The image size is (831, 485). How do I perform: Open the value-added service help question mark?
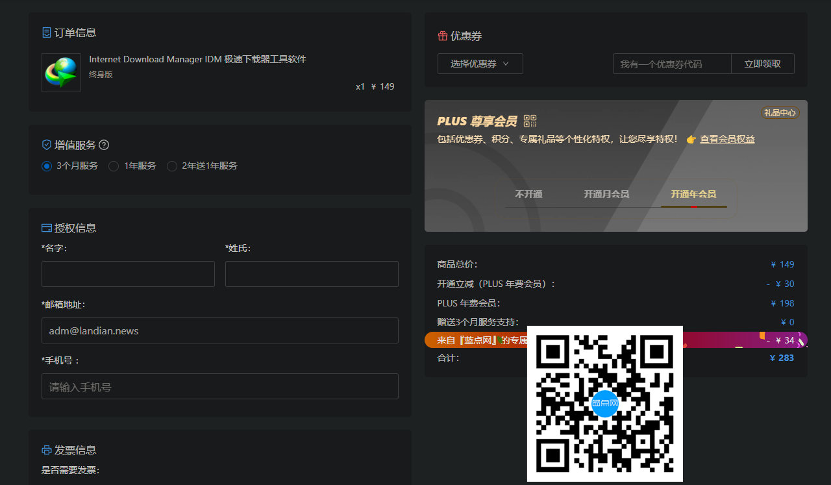104,145
